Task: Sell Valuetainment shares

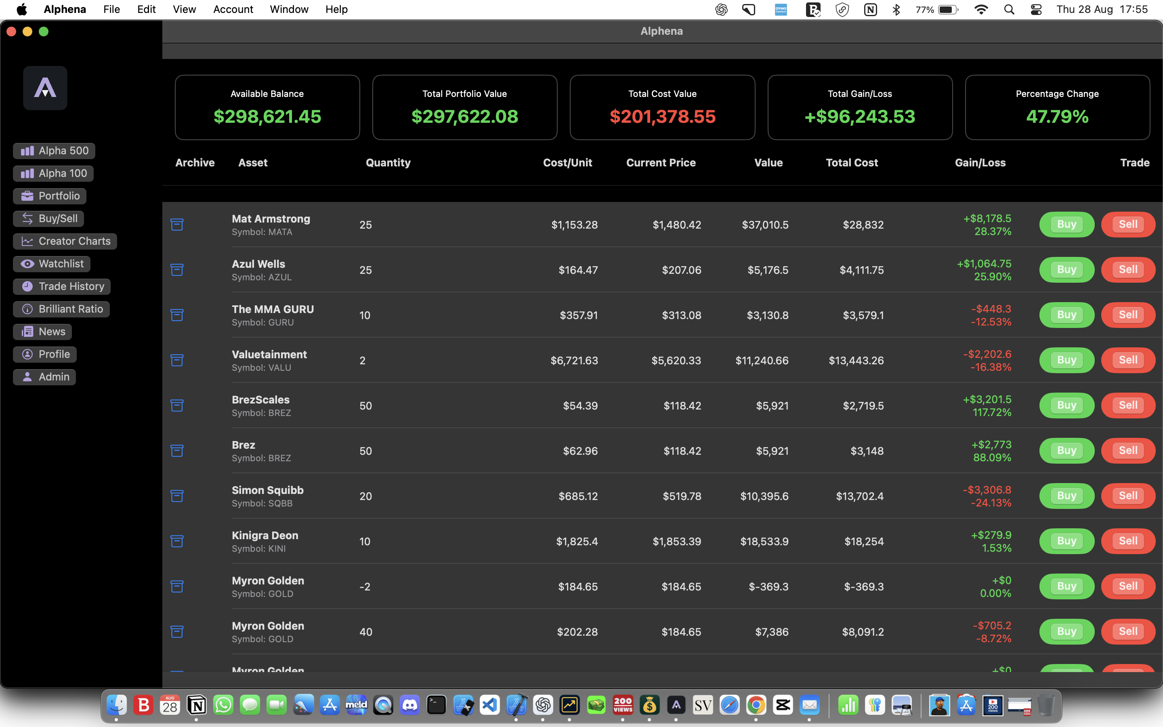Action: point(1128,360)
